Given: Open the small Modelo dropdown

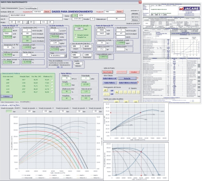Looking at the screenshot, I should tap(27, 22).
